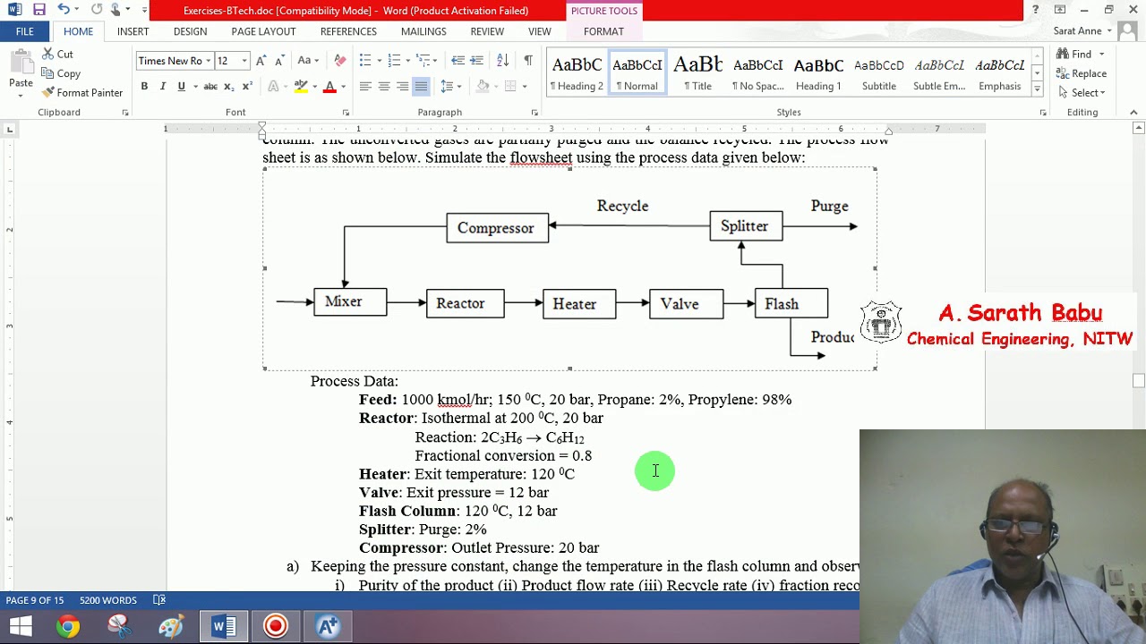Screen dimensions: 1146x644
Task: Open the Paragraph dialog launcher
Action: click(x=535, y=113)
